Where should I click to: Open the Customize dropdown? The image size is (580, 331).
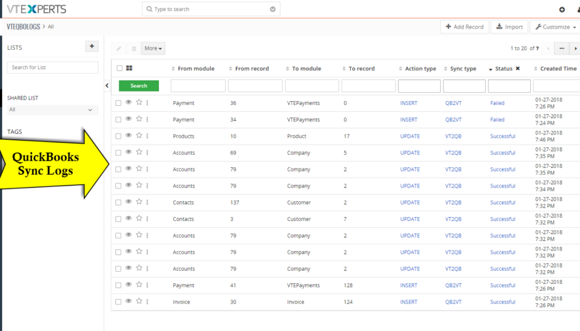tap(555, 27)
